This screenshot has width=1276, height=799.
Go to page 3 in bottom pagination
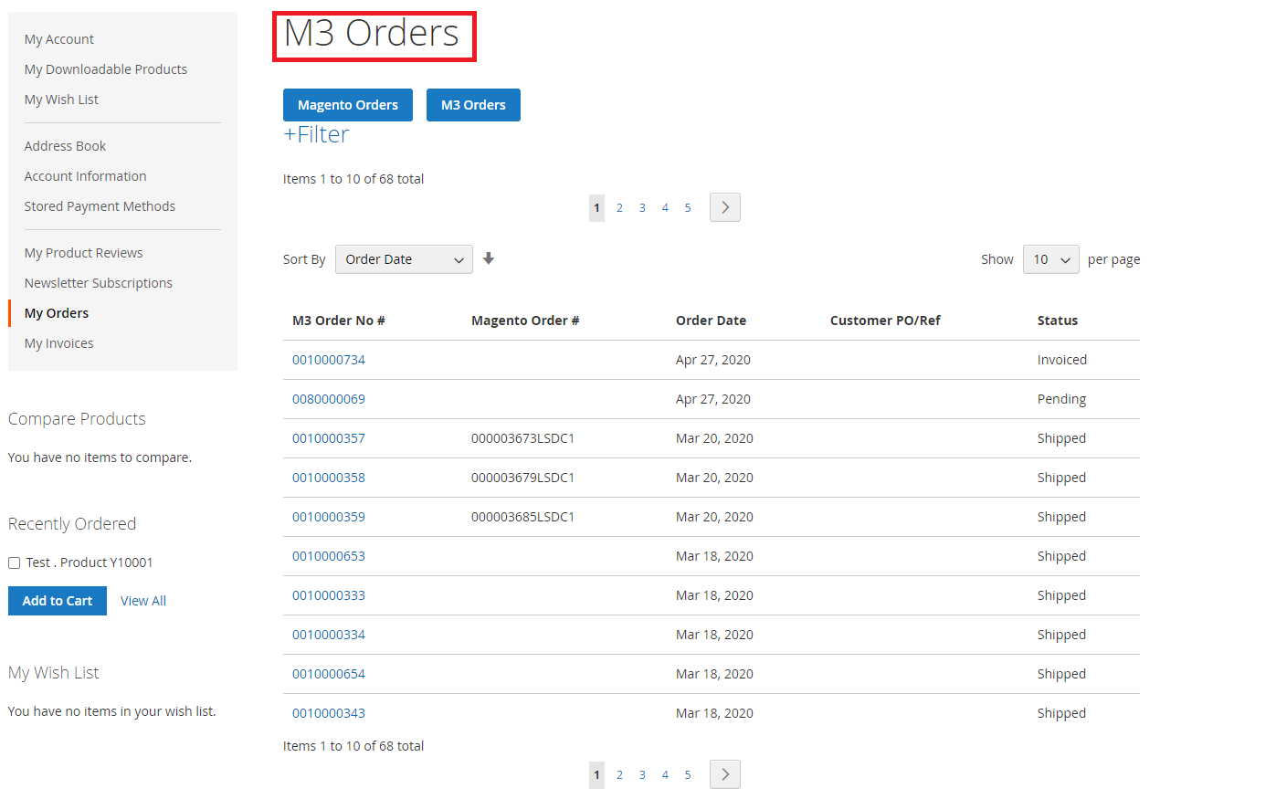point(642,775)
